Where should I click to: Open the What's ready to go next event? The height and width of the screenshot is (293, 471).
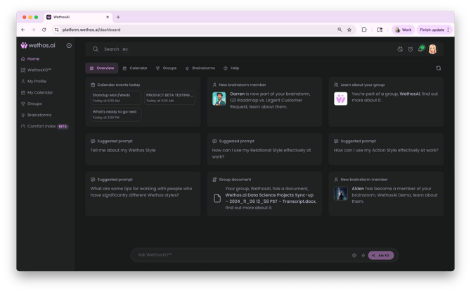click(x=116, y=115)
